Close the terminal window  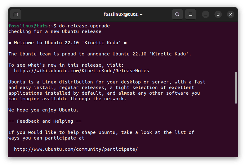point(231,14)
